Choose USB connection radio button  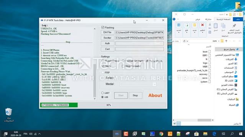[x=102, y=97]
